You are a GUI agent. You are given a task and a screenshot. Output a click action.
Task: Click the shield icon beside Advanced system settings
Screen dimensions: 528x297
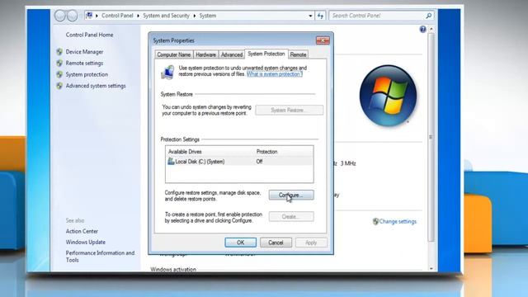click(x=59, y=86)
